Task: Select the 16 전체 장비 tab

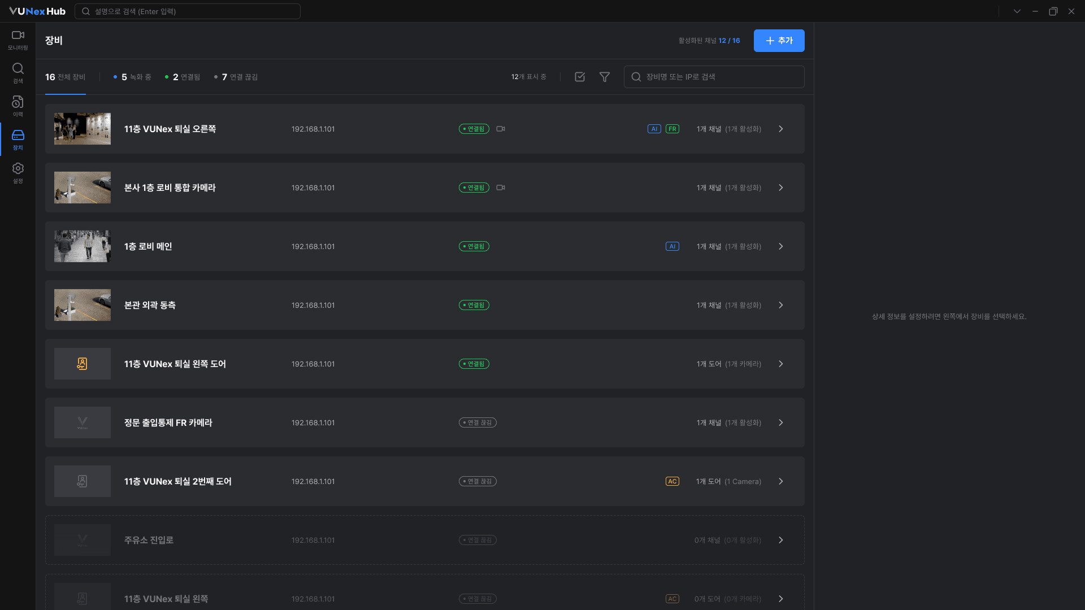Action: 66,77
